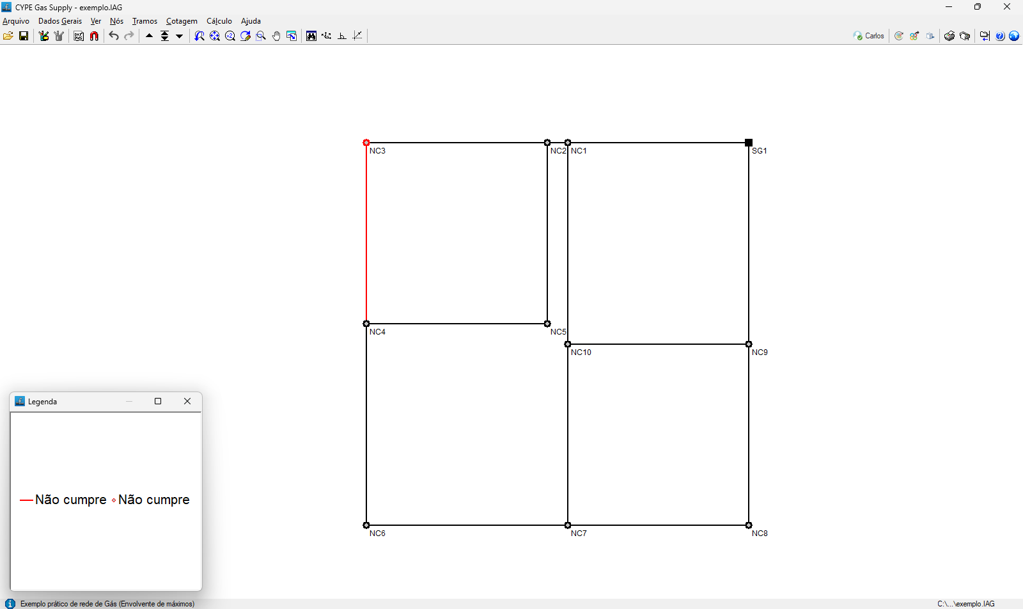The image size is (1023, 609).
Task: Close the Legenda window
Action: click(x=187, y=401)
